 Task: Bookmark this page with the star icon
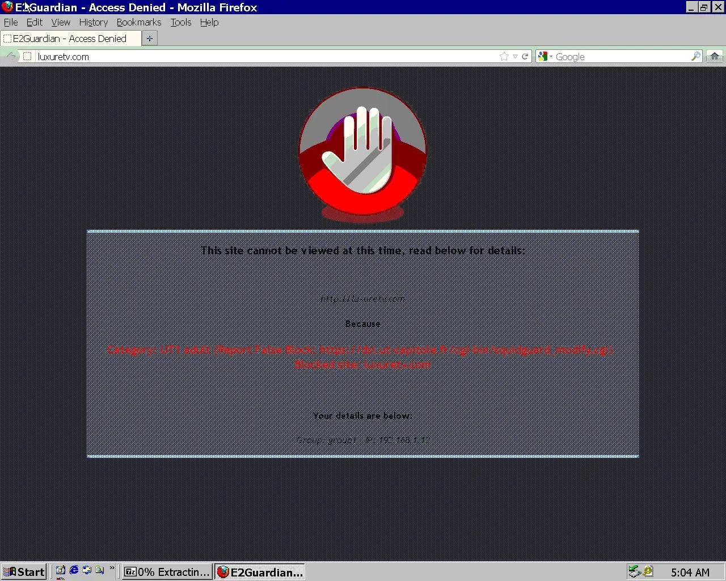tap(504, 56)
